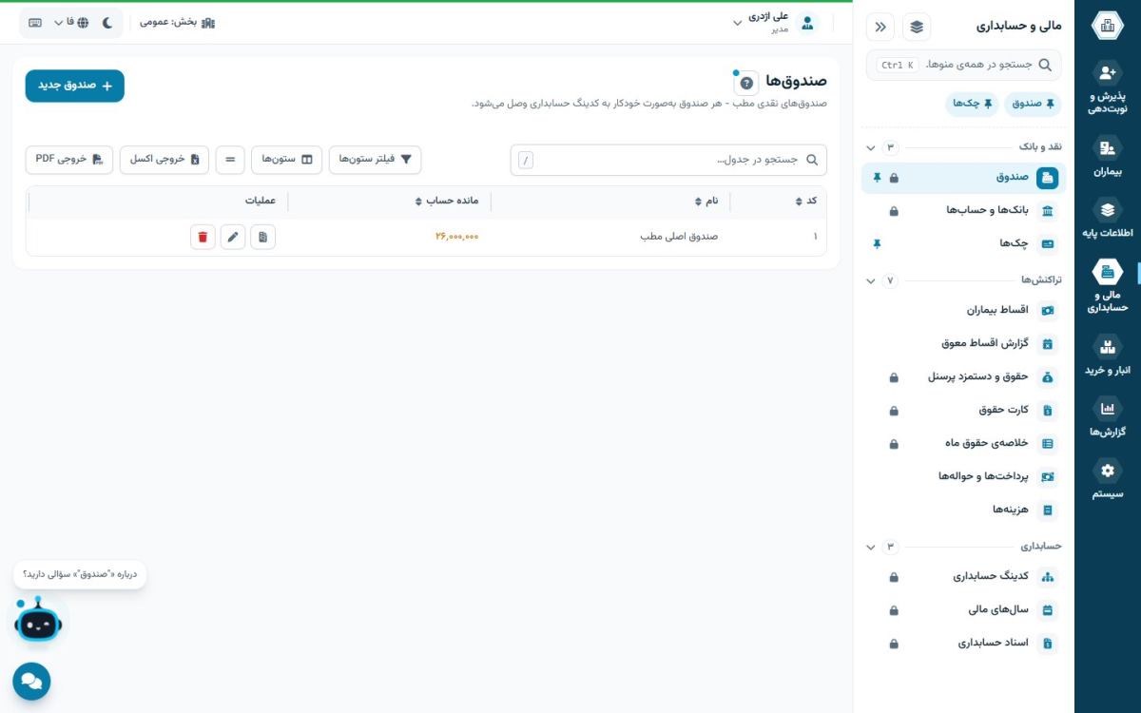1141x713 pixels.
Task: Open the سیستم settings module
Action: coord(1107,479)
